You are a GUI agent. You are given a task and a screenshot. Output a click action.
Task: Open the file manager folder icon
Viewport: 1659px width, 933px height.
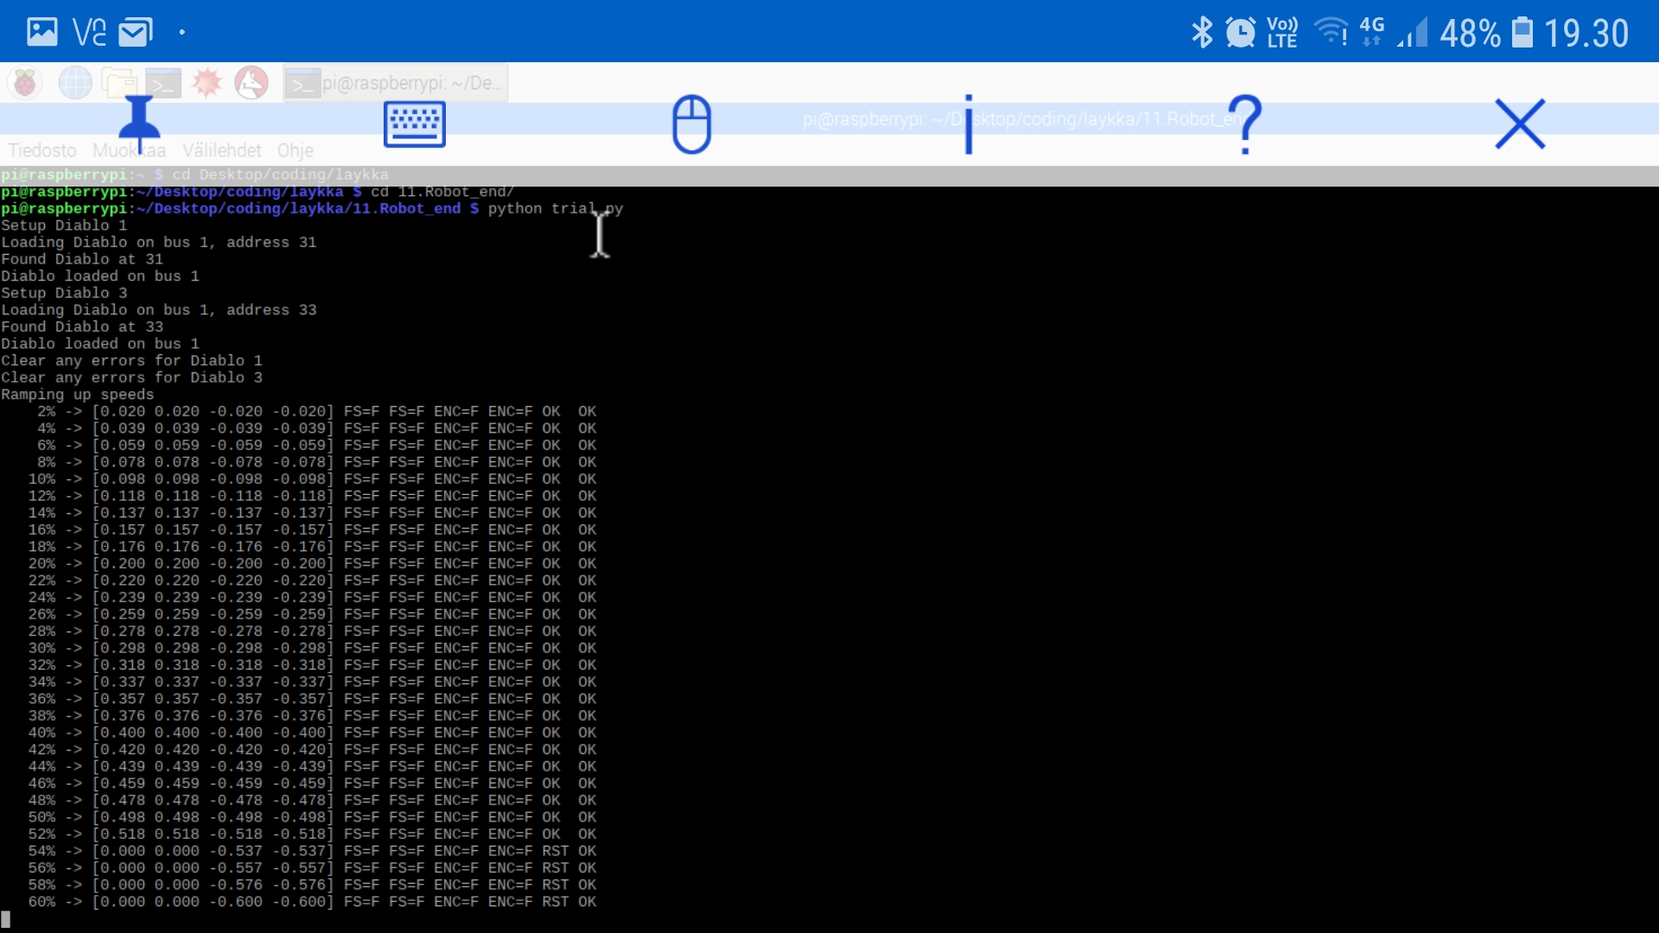[118, 84]
